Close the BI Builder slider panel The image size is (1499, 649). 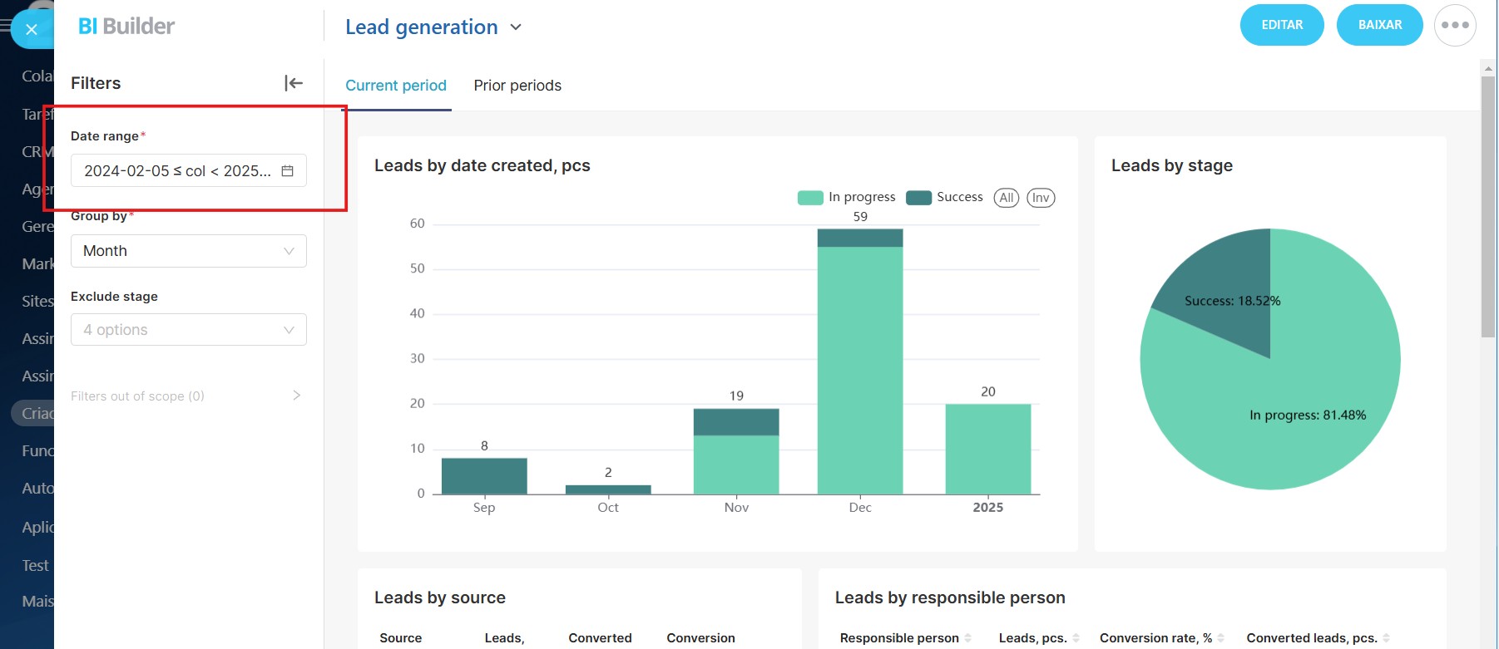pos(32,30)
